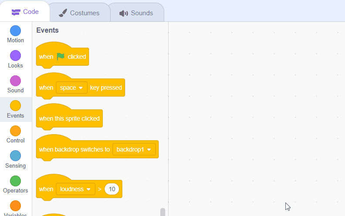Image resolution: width=345 pixels, height=216 pixels.
Task: Open the space key dropdown
Action: pos(71,88)
